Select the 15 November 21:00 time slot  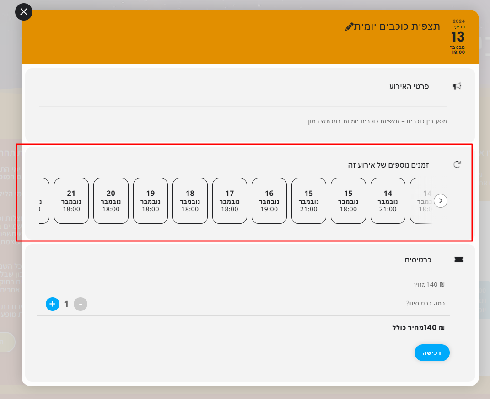tap(309, 201)
